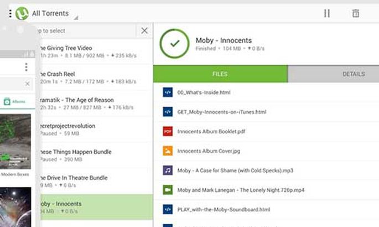Click HTML icon for GET_Moby-Innocents-on-iTunes.html
379x227 pixels.
[168, 112]
